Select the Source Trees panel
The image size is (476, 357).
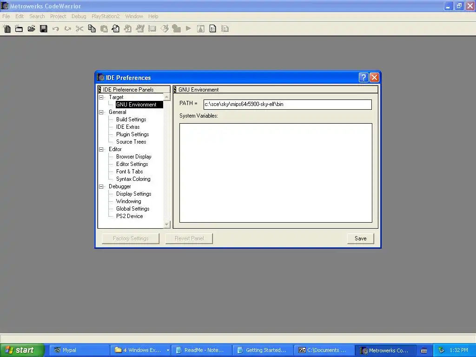(131, 142)
